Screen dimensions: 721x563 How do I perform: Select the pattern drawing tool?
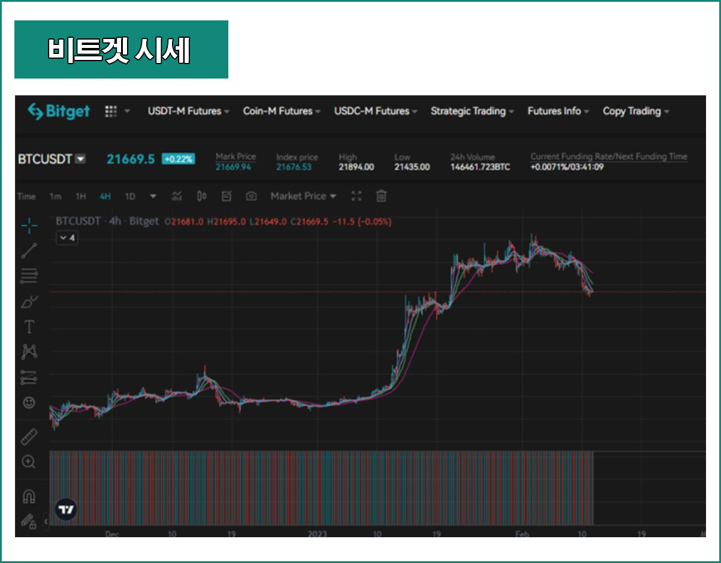tap(29, 352)
